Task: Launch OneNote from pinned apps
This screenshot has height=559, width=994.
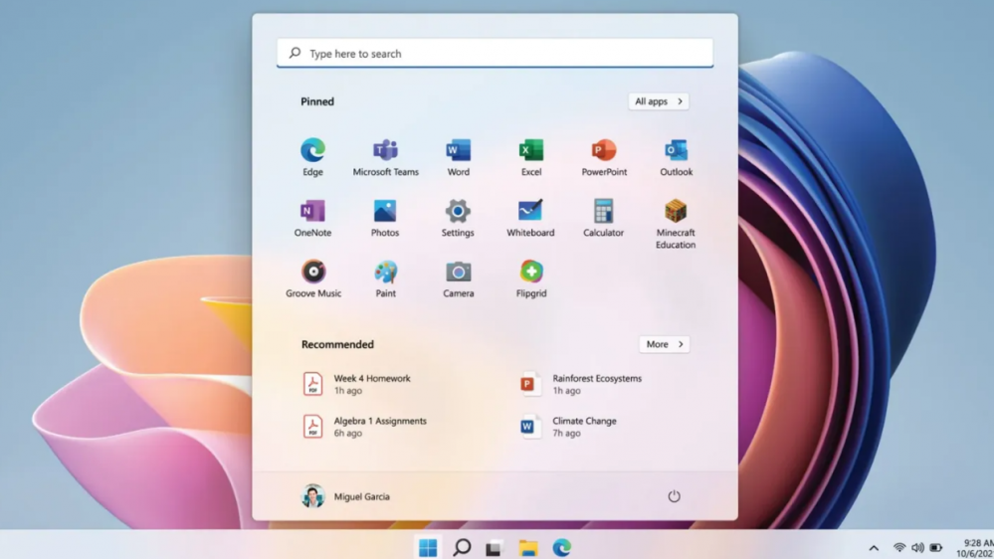Action: [312, 218]
